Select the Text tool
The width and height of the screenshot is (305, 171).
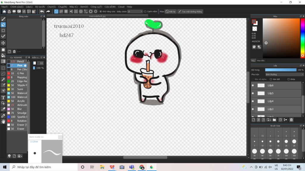click(3, 97)
